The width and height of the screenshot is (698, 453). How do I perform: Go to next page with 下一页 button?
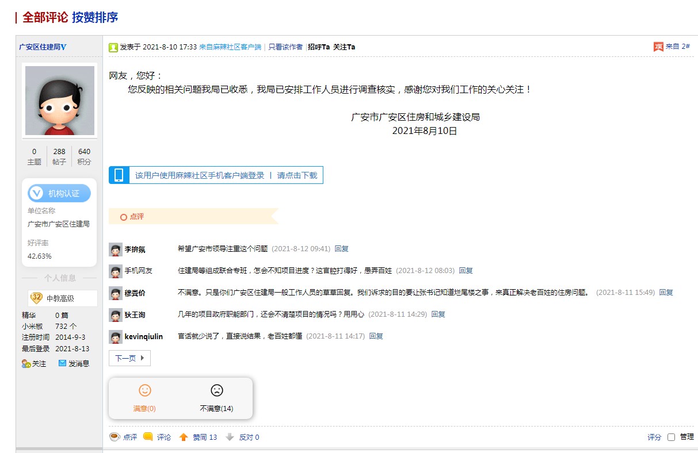point(129,358)
